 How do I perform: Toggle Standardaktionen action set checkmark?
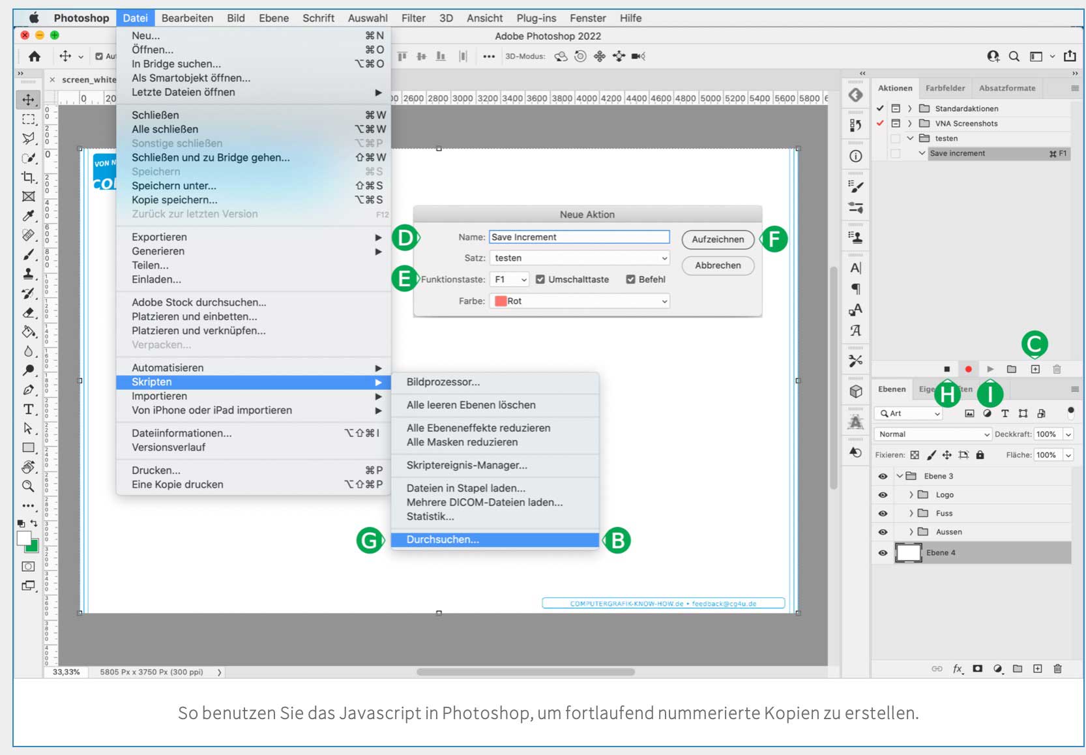pyautogui.click(x=880, y=108)
